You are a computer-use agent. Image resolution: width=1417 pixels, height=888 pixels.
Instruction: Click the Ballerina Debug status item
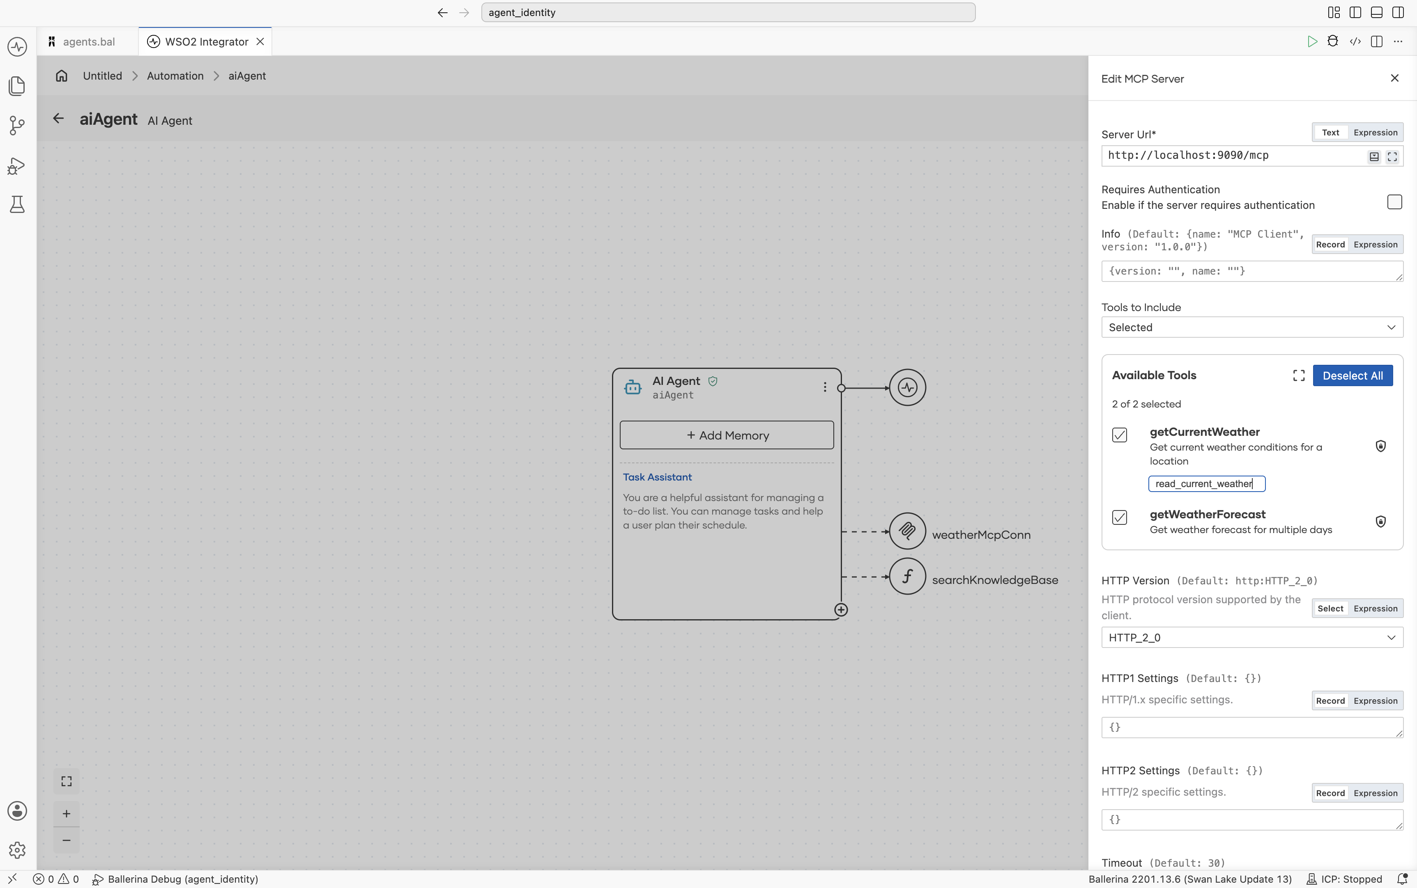pos(175,879)
